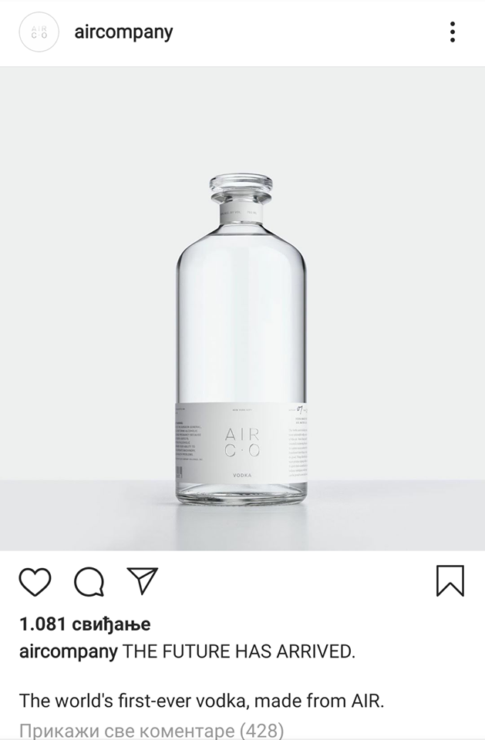
Task: Click the white neck label of the bottle
Action: click(x=241, y=211)
